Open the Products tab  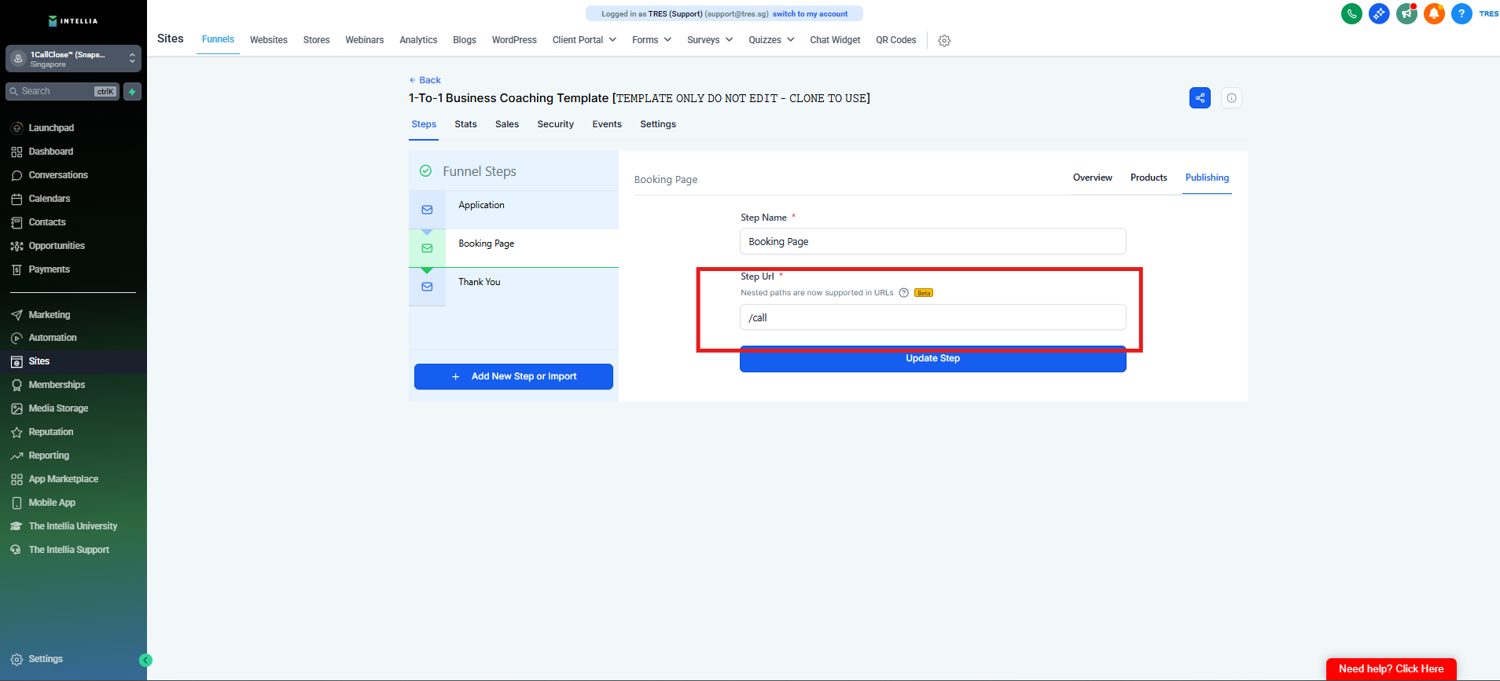tap(1149, 178)
